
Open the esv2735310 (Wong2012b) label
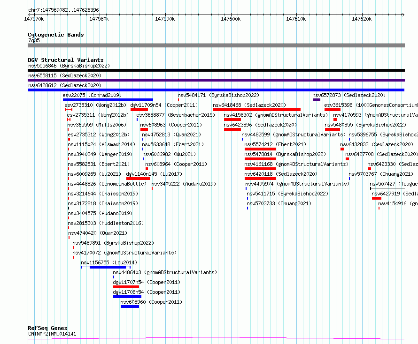click(x=95, y=105)
